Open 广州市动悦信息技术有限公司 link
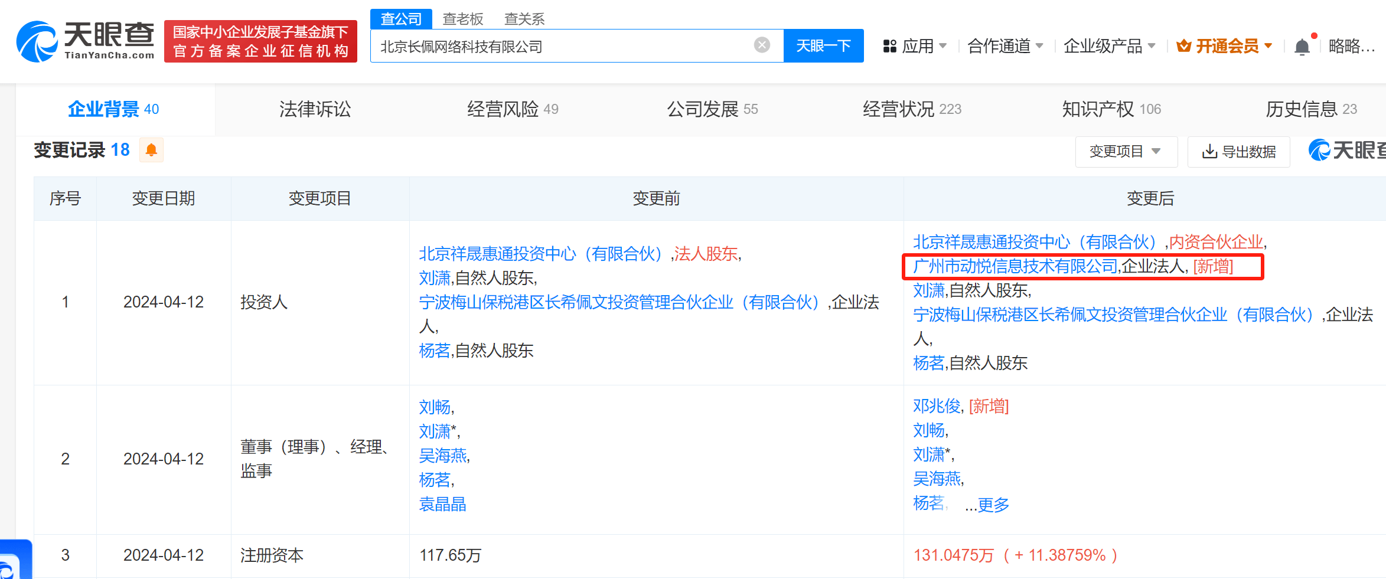1386x579 pixels. coord(1015,266)
